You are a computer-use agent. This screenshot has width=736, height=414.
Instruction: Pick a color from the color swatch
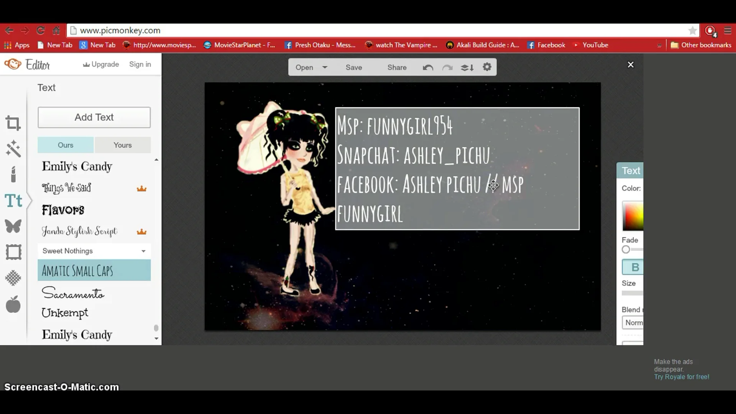point(633,217)
